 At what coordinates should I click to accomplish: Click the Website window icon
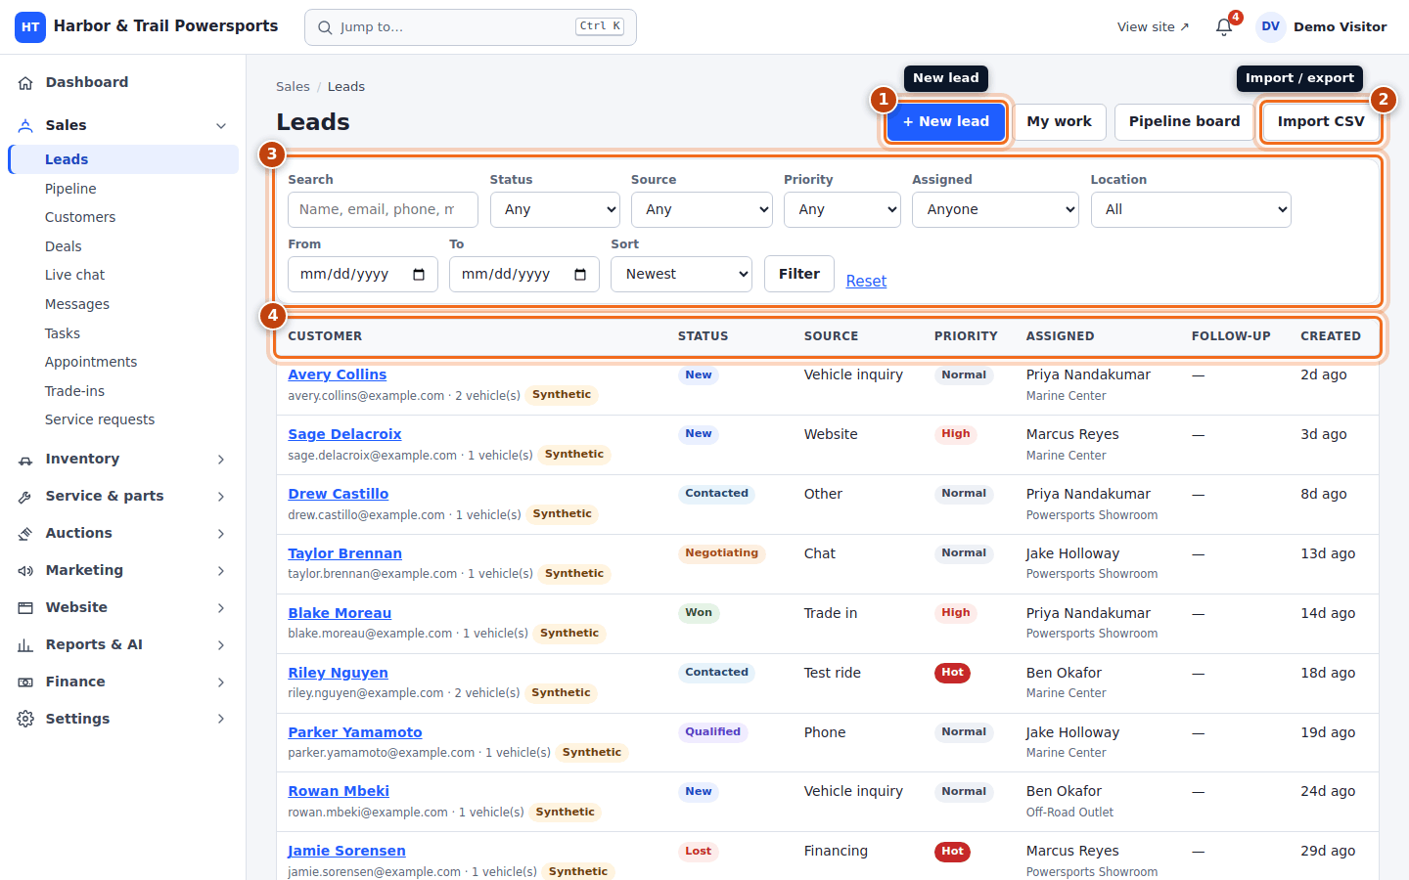[x=25, y=608]
